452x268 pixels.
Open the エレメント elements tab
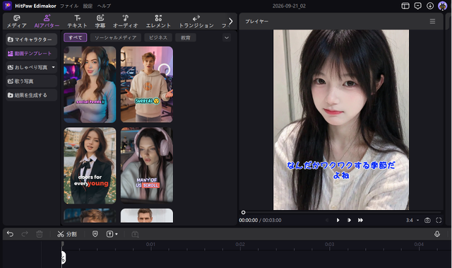[x=158, y=22]
